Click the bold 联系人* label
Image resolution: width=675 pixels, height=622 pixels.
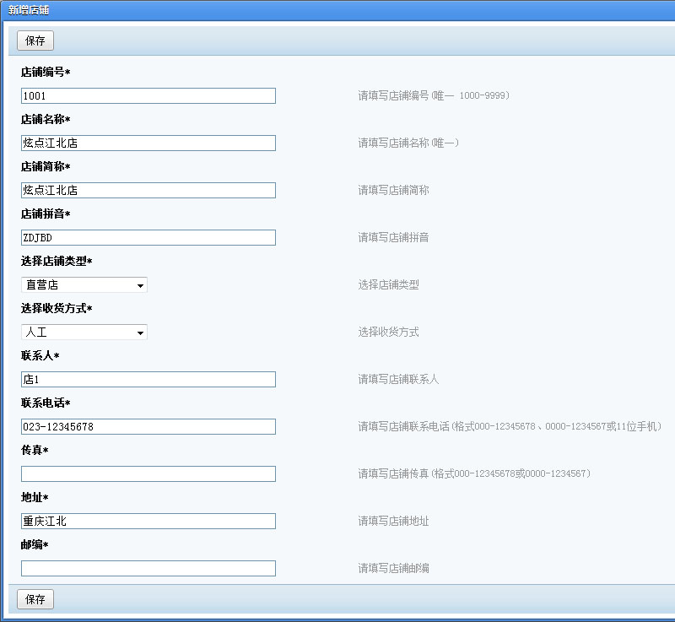click(40, 355)
